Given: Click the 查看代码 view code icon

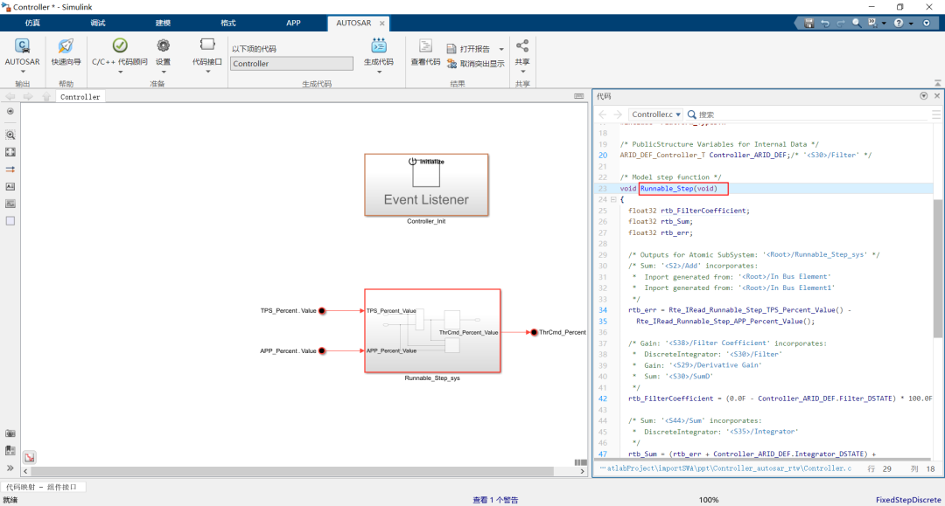Looking at the screenshot, I should 425,46.
